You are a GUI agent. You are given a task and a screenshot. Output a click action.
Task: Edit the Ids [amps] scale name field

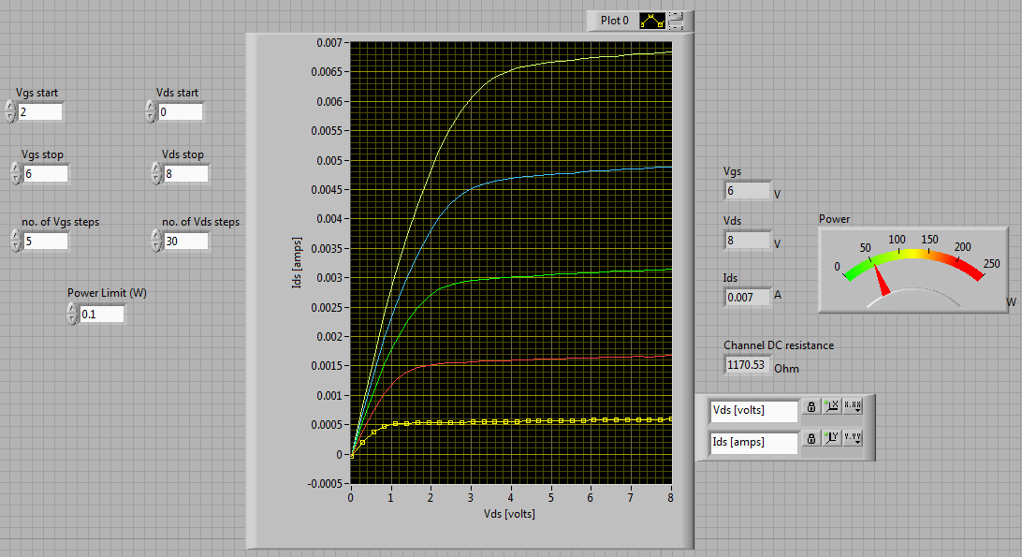coord(754,442)
